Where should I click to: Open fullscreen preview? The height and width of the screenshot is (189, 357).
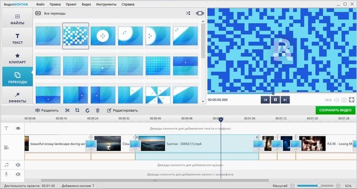click(x=351, y=100)
